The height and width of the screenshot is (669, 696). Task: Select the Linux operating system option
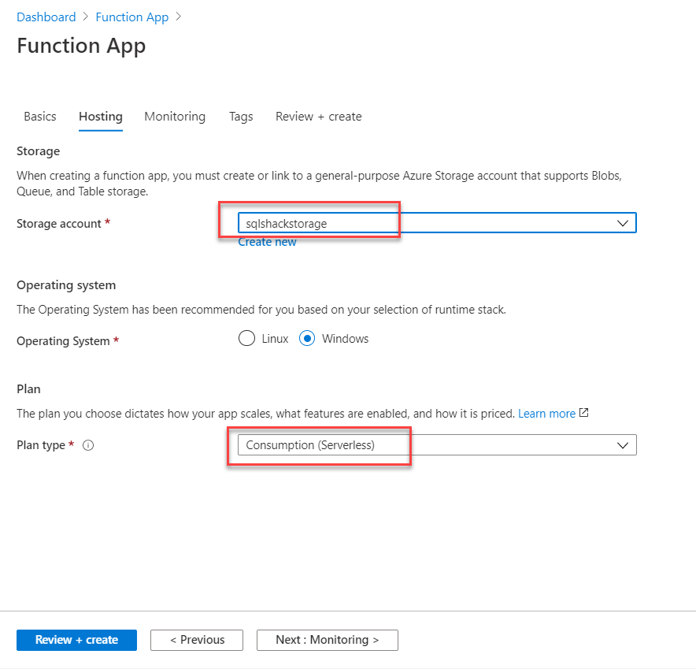click(247, 339)
